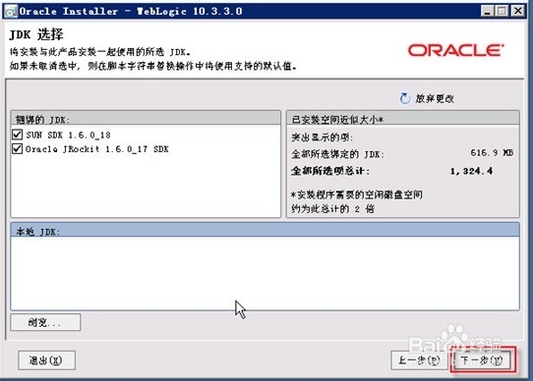Click the 退出(X) exit button
533x381 pixels.
point(46,360)
